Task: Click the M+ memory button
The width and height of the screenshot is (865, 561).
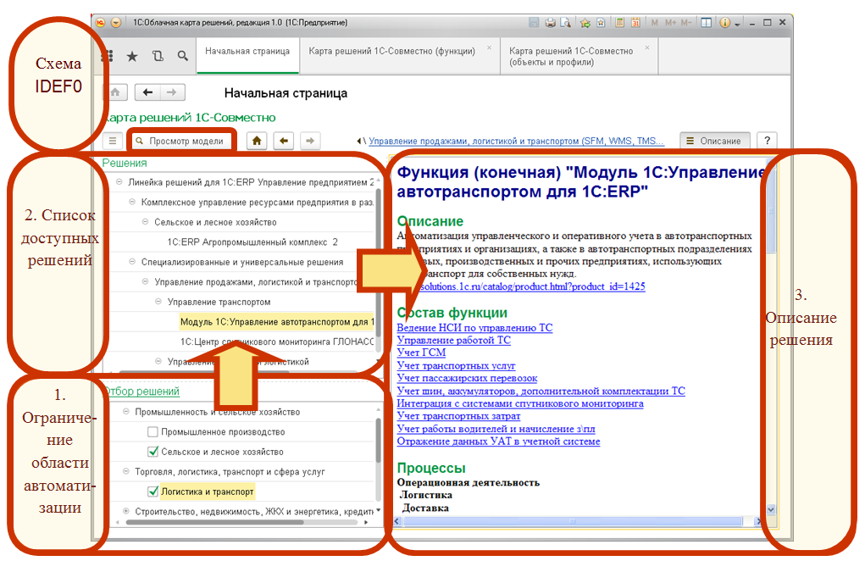Action: [670, 23]
